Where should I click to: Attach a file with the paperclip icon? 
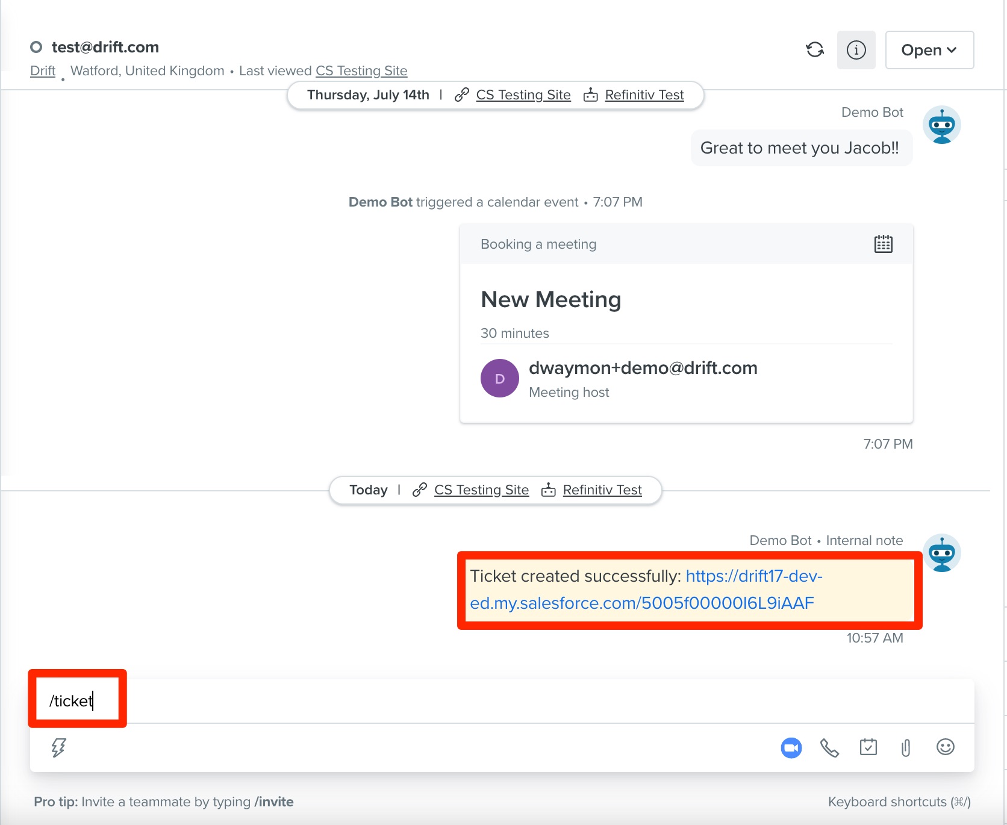pyautogui.click(x=905, y=748)
